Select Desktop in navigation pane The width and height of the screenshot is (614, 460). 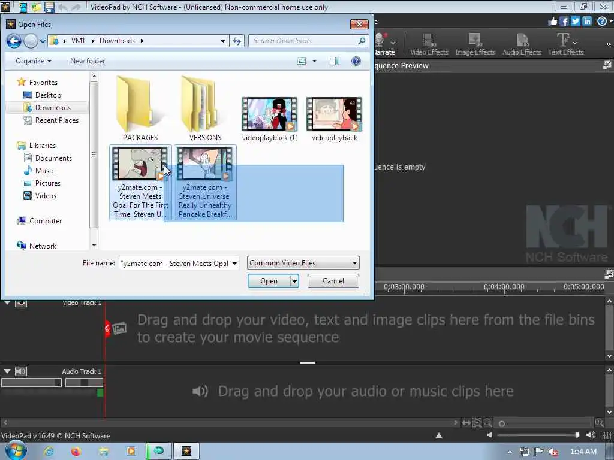click(x=48, y=95)
